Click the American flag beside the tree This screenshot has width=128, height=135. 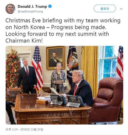(x=37, y=69)
